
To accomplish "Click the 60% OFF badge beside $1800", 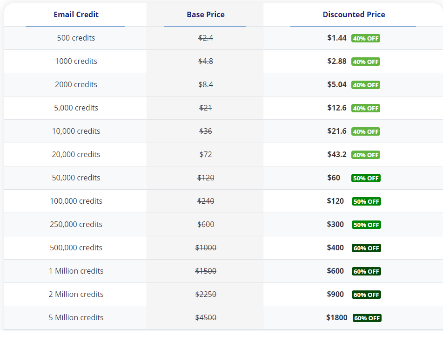I will point(367,318).
